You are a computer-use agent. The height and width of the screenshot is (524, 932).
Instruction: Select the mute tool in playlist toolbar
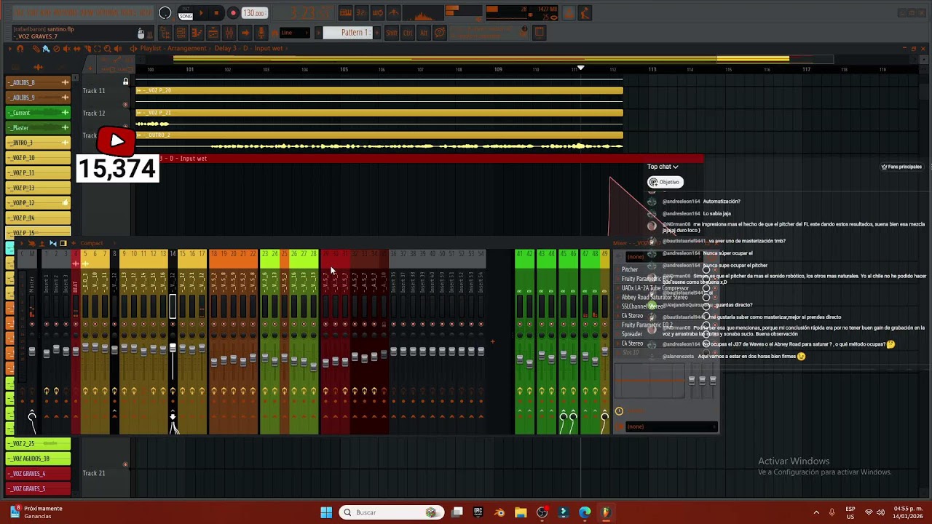pyautogui.click(x=66, y=49)
